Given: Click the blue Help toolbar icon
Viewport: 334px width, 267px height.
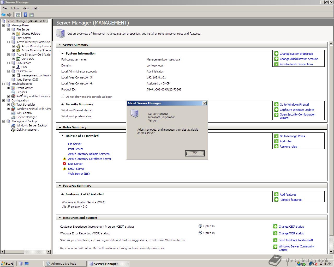Looking at the screenshot, I should (x=25, y=15).
